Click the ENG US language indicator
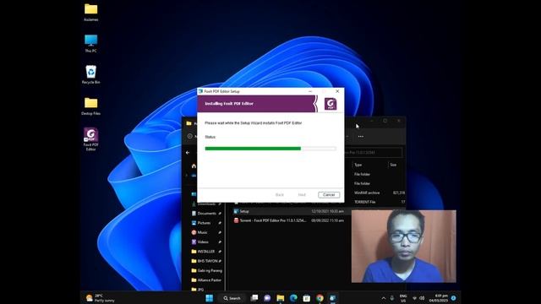This screenshot has width=541, height=304. 403,298
